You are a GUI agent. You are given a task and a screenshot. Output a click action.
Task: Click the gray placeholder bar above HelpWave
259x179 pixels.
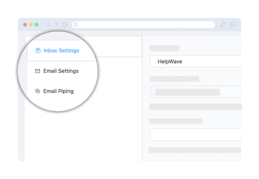165,48
